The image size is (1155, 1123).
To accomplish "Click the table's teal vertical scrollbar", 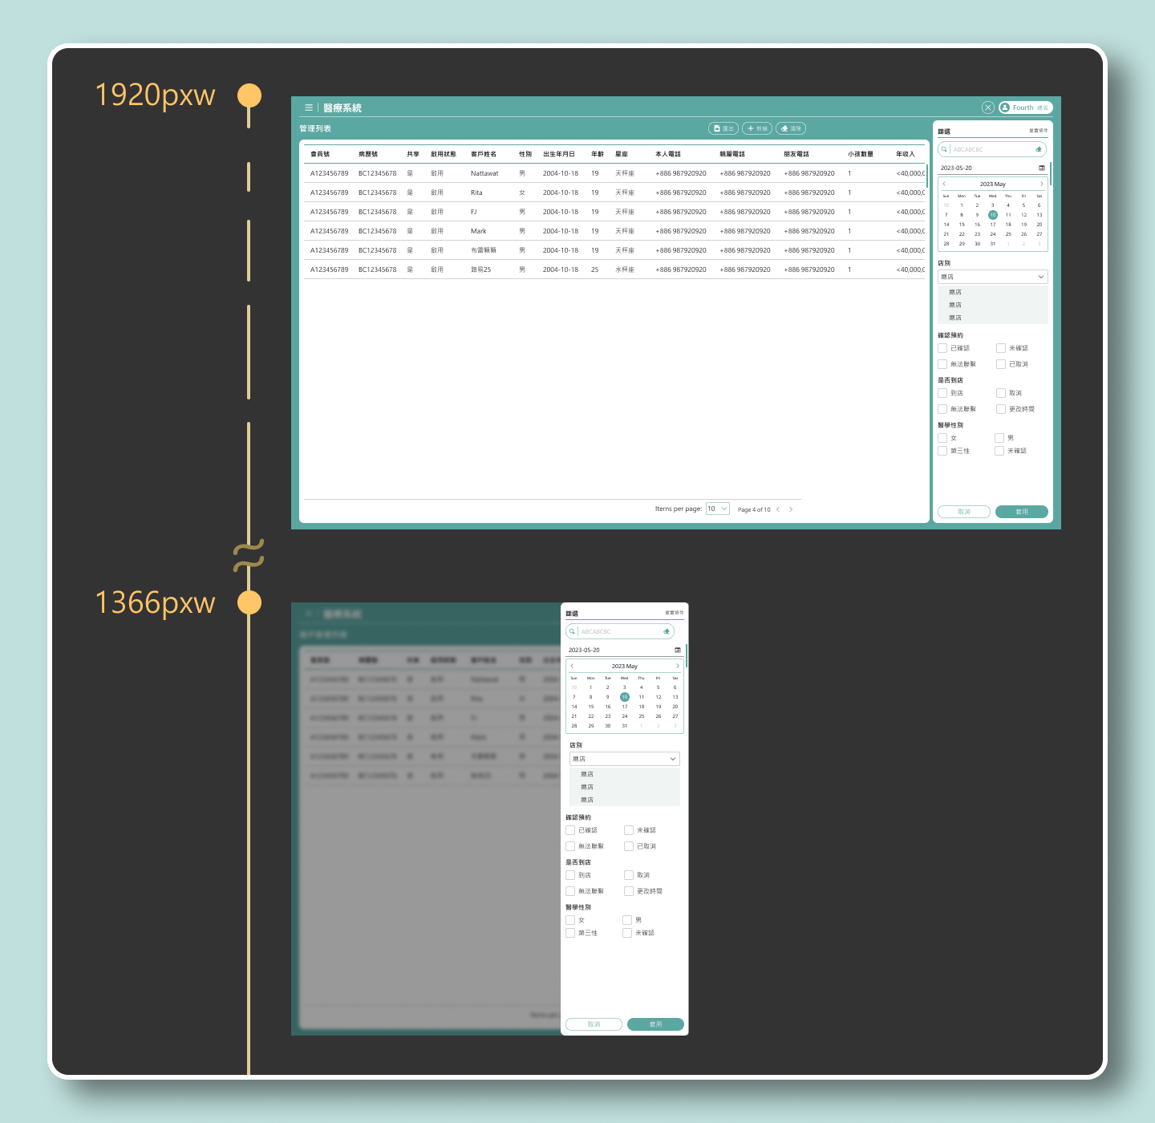I will (926, 176).
